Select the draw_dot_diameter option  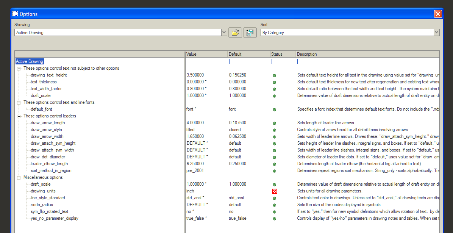pos(48,156)
